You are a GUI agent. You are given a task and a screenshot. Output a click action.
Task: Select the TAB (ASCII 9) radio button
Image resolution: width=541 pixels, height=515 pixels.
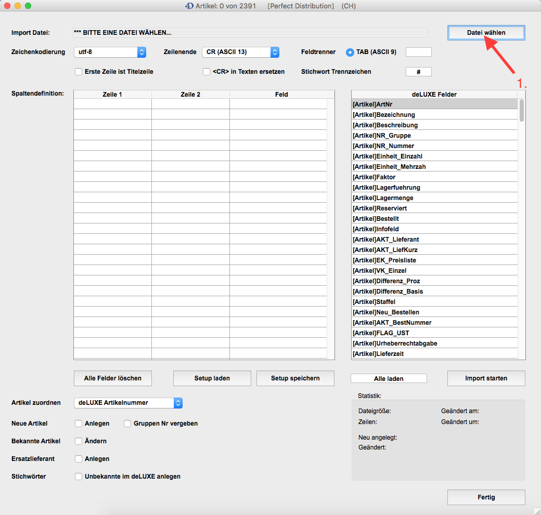pyautogui.click(x=350, y=52)
